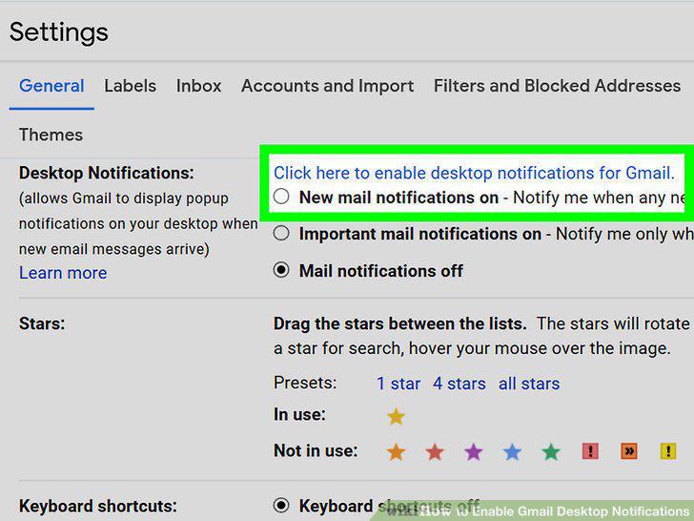
Task: Click the Presets: label
Action: (x=305, y=383)
